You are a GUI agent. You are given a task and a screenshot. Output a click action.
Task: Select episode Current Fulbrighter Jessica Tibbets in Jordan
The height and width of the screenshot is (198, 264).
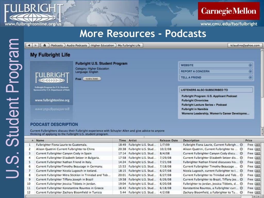(x=66, y=184)
